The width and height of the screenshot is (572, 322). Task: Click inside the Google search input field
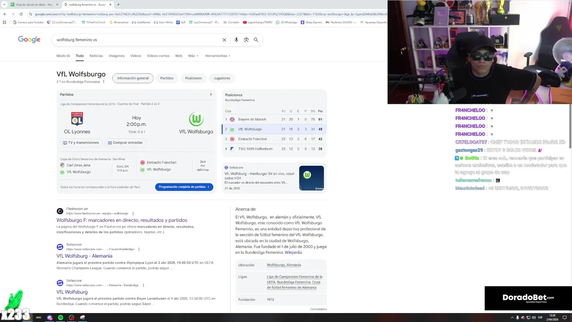[x=136, y=40]
